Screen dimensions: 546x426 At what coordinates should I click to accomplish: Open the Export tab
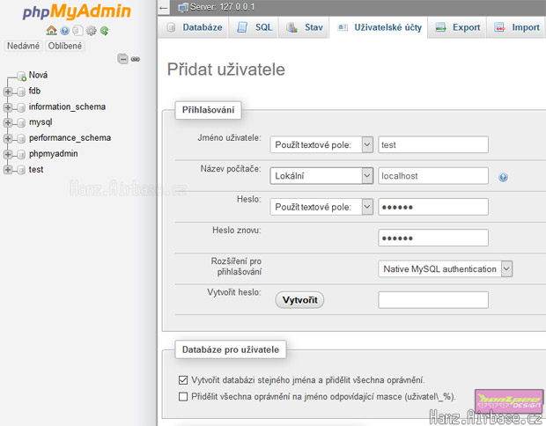click(458, 27)
